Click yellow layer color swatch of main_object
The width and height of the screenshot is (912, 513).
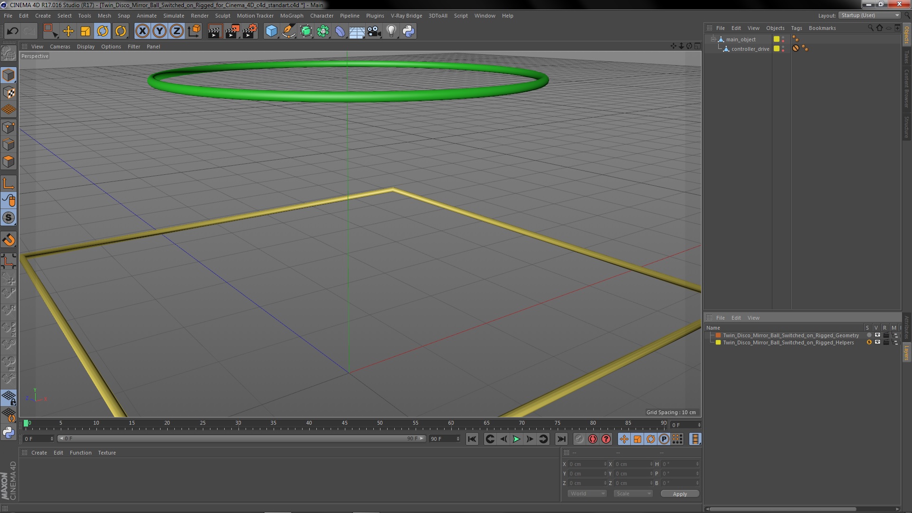coord(777,39)
